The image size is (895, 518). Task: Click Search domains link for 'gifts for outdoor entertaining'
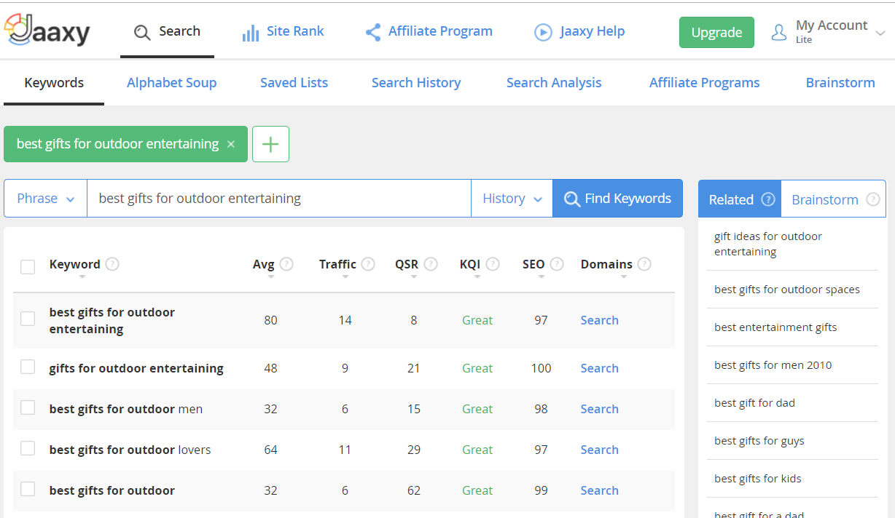point(599,368)
